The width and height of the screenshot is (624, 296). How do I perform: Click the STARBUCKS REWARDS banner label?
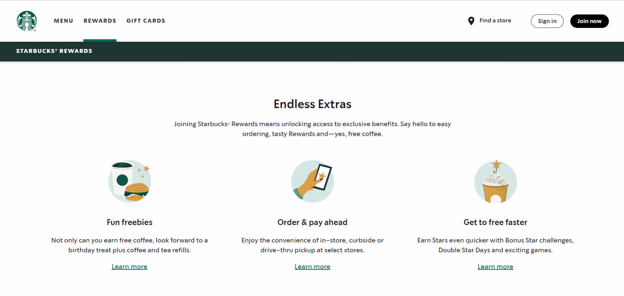[x=54, y=51]
